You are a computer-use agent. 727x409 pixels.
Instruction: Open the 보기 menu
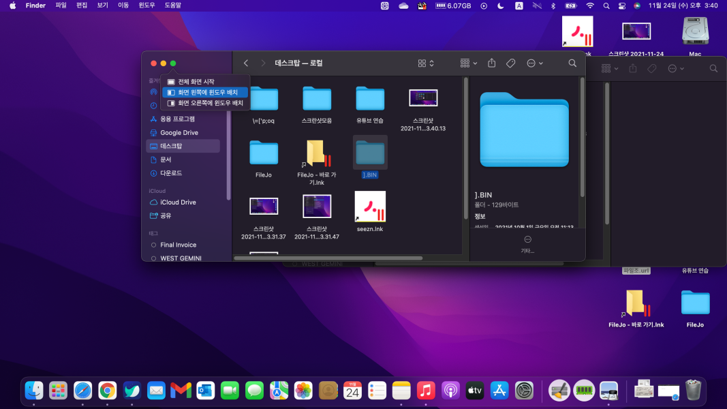pyautogui.click(x=102, y=5)
